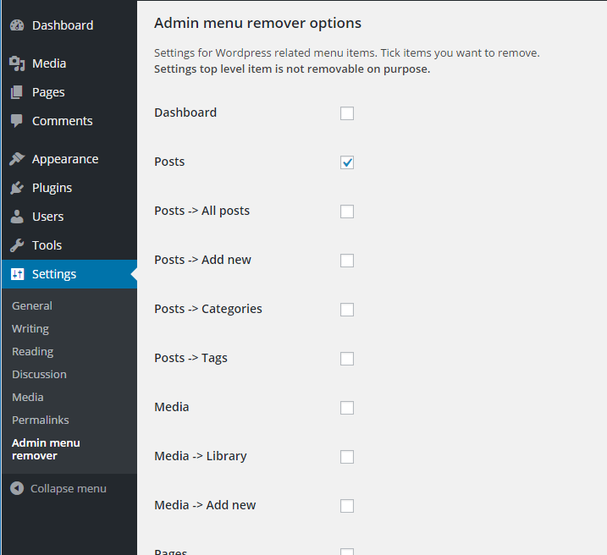This screenshot has width=607, height=555.
Task: Click the Appearance paintbrush icon
Action: click(x=17, y=159)
